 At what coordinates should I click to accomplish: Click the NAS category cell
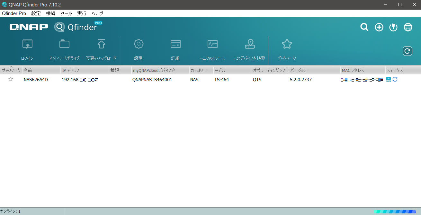(x=194, y=80)
